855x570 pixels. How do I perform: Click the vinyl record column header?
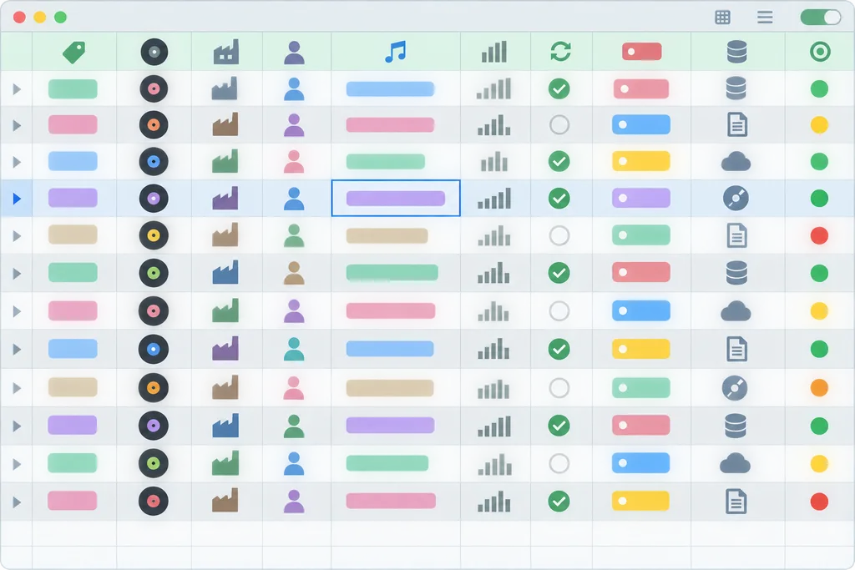(154, 53)
